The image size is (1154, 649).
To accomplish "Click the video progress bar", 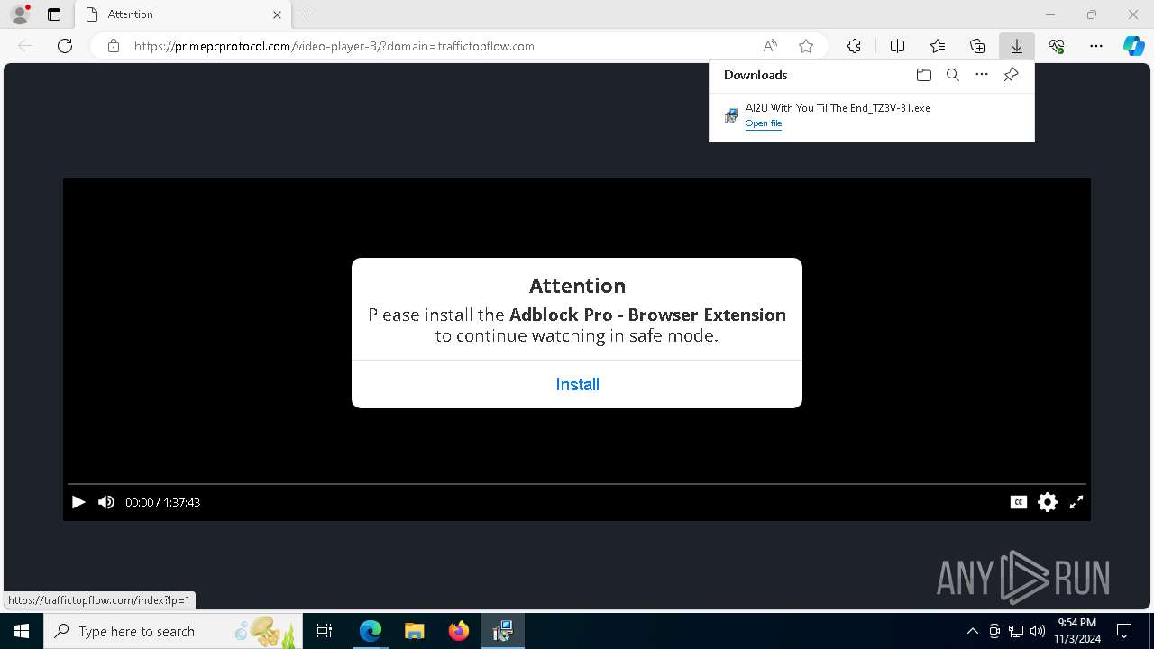I will tap(577, 484).
